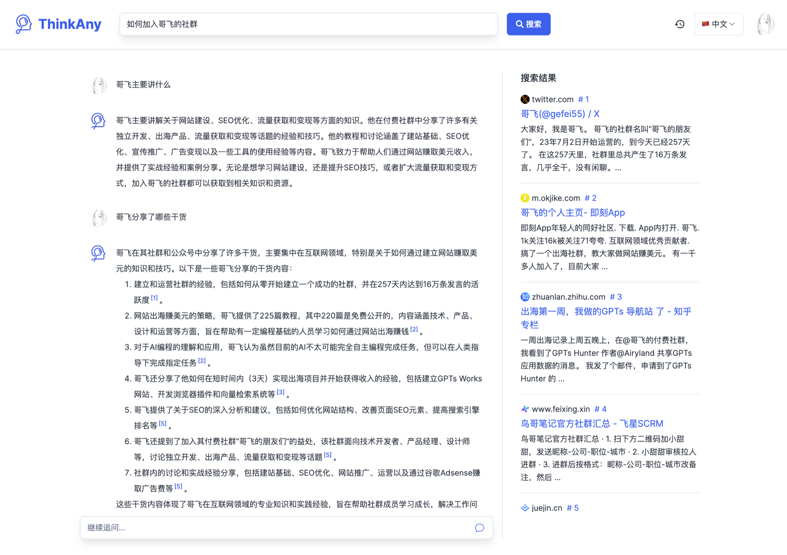The width and height of the screenshot is (787, 555).
Task: Click the zhihu source favicon
Action: click(x=525, y=297)
